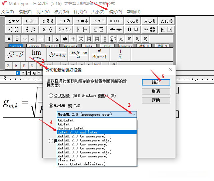The height and width of the screenshot is (181, 214).
Task: Open the summation templates palette
Action: [64, 29]
